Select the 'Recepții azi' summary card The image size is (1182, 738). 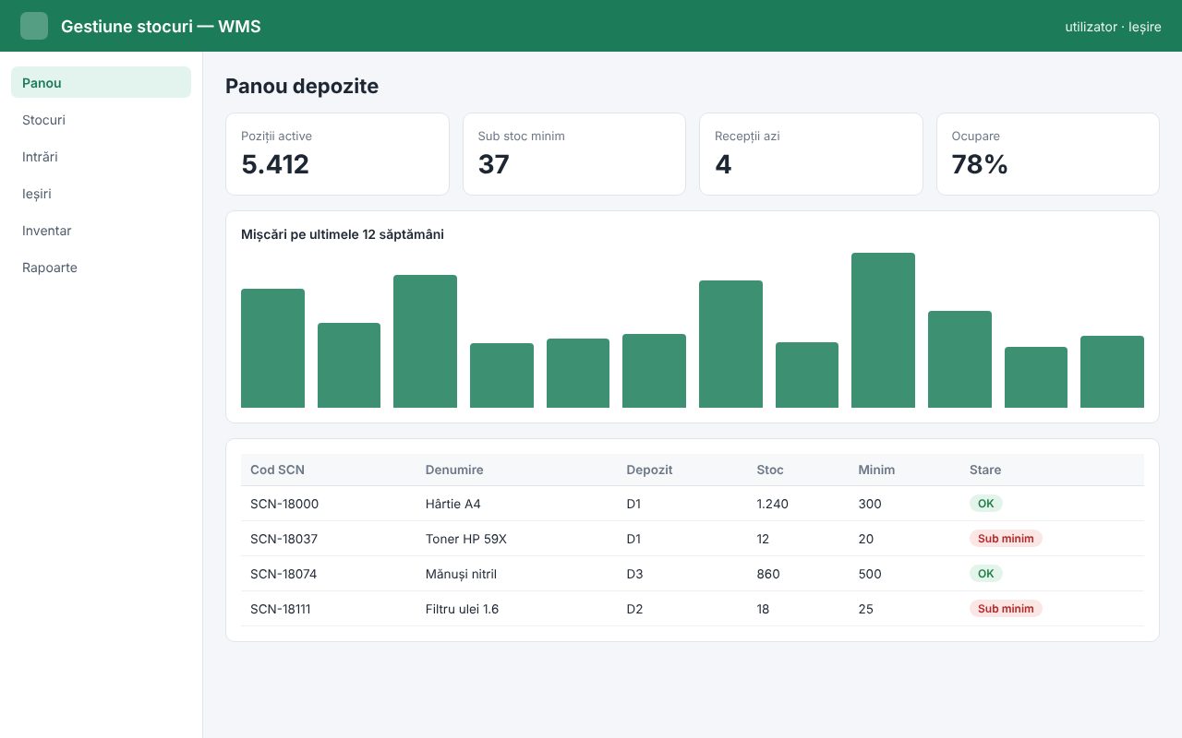pyautogui.click(x=811, y=154)
